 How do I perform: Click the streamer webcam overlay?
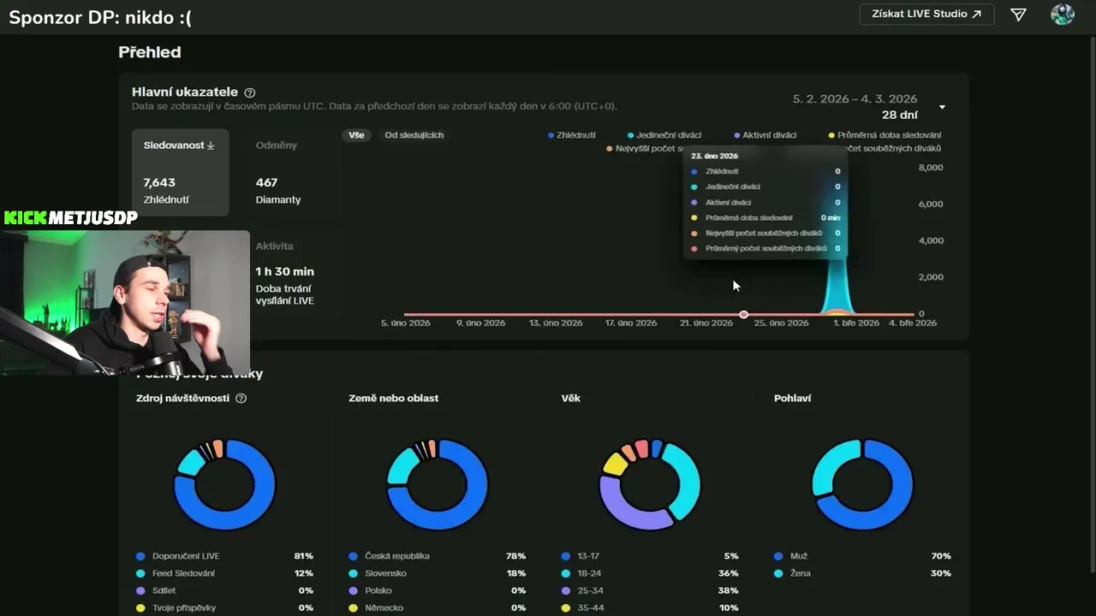(x=125, y=303)
